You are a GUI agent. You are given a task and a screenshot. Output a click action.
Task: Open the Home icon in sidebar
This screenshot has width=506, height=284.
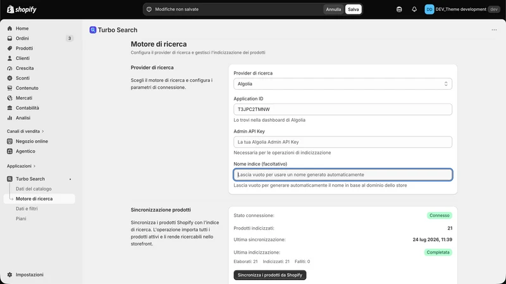[9, 28]
